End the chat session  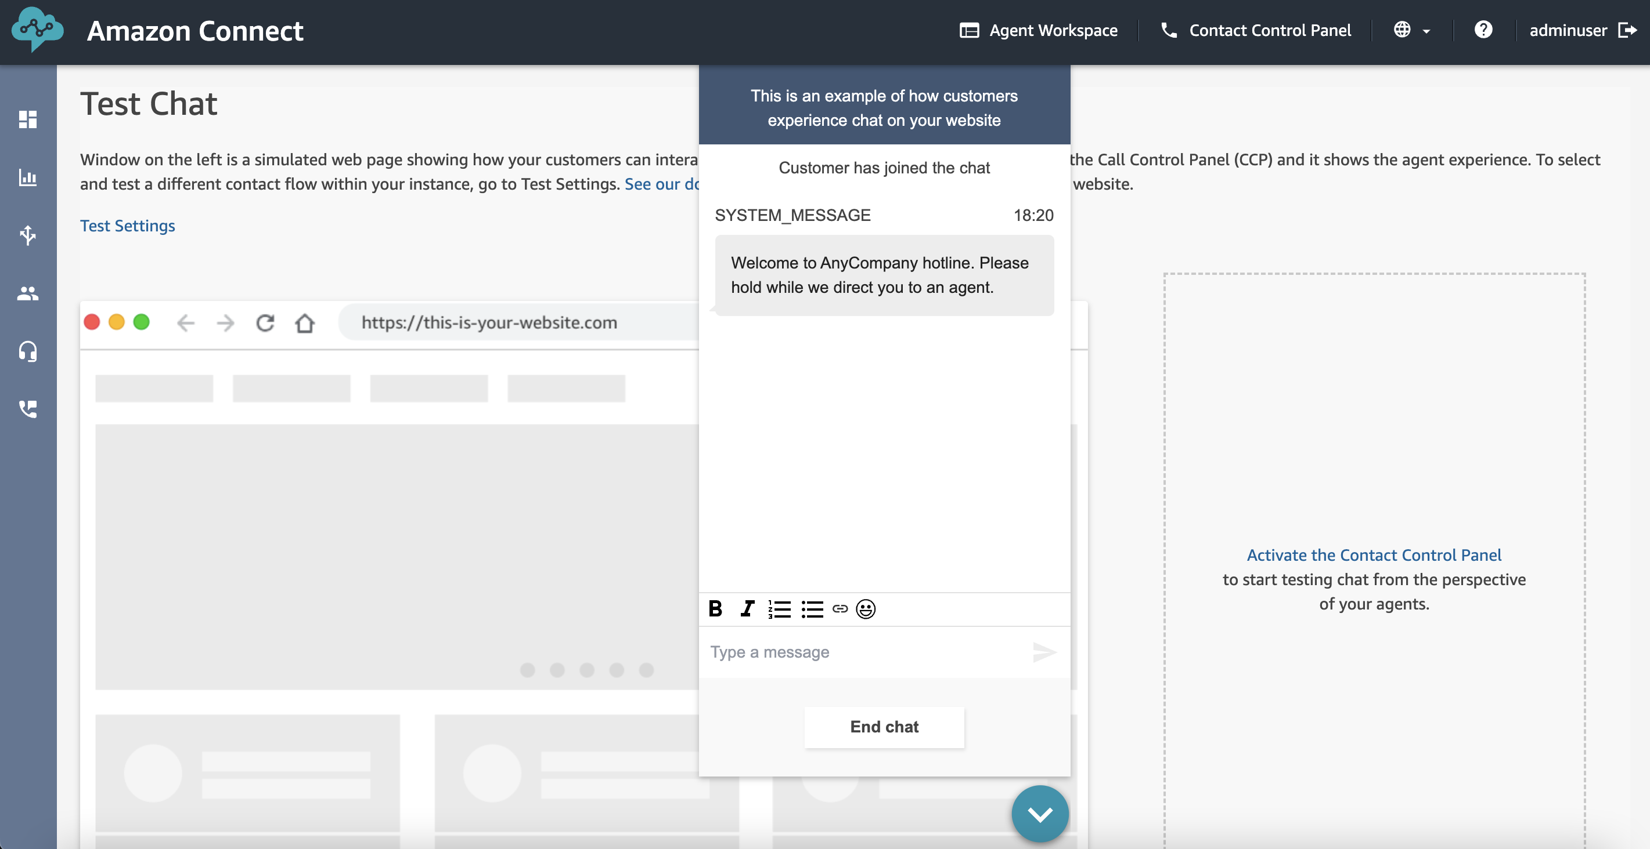tap(884, 726)
